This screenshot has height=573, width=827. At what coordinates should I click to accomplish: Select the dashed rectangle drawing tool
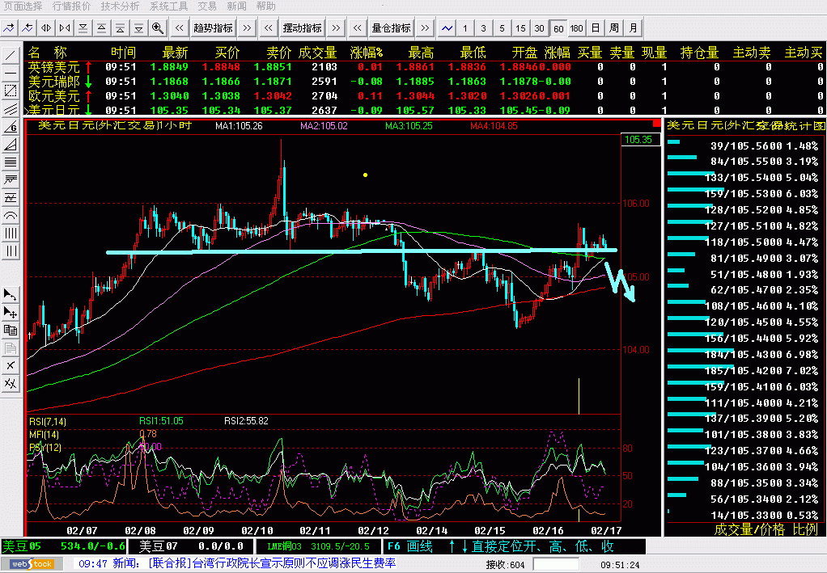(10, 91)
